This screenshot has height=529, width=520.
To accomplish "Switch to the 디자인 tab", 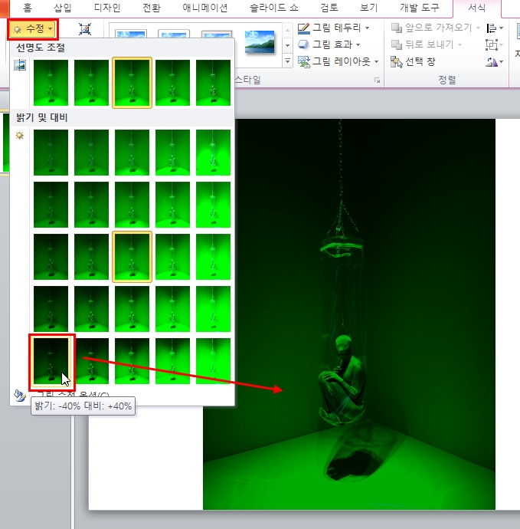I will pyautogui.click(x=107, y=8).
